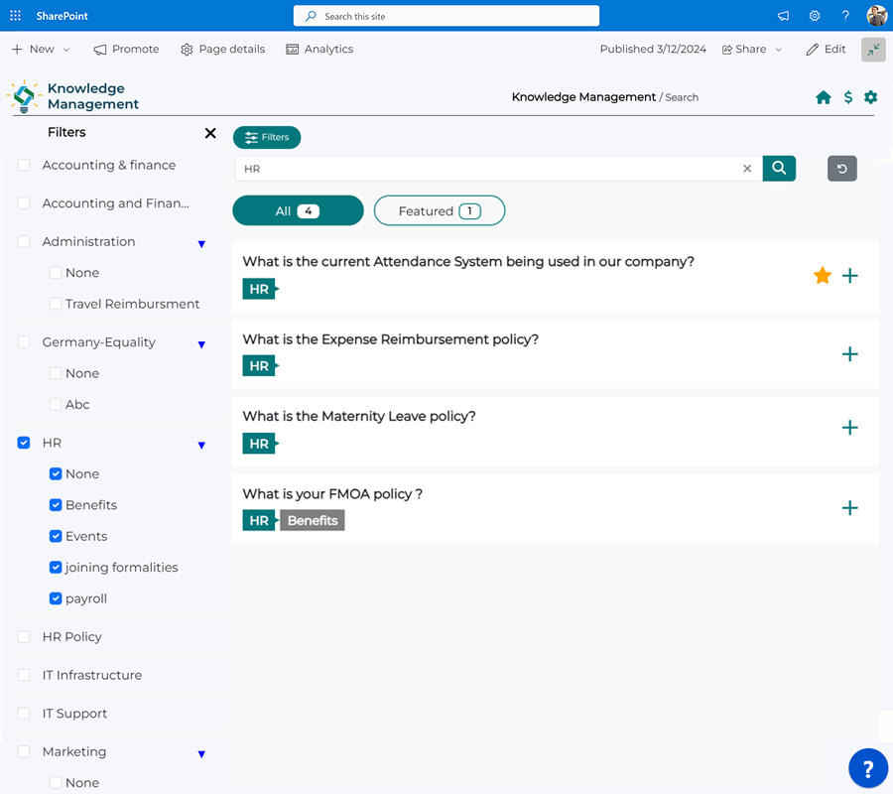Expand the Marketing category triangle
The width and height of the screenshot is (893, 794).
[202, 754]
